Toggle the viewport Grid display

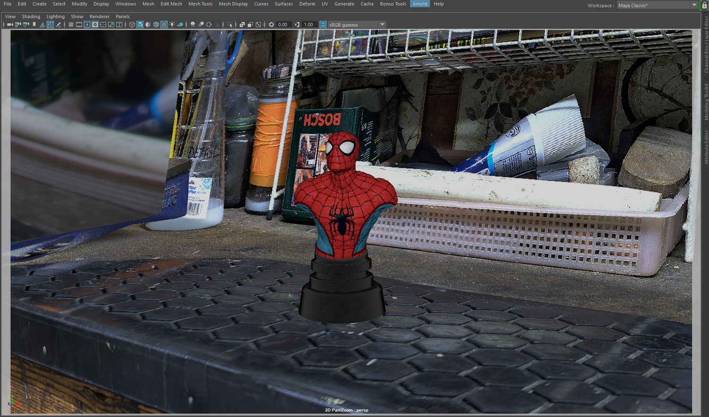pyautogui.click(x=71, y=25)
